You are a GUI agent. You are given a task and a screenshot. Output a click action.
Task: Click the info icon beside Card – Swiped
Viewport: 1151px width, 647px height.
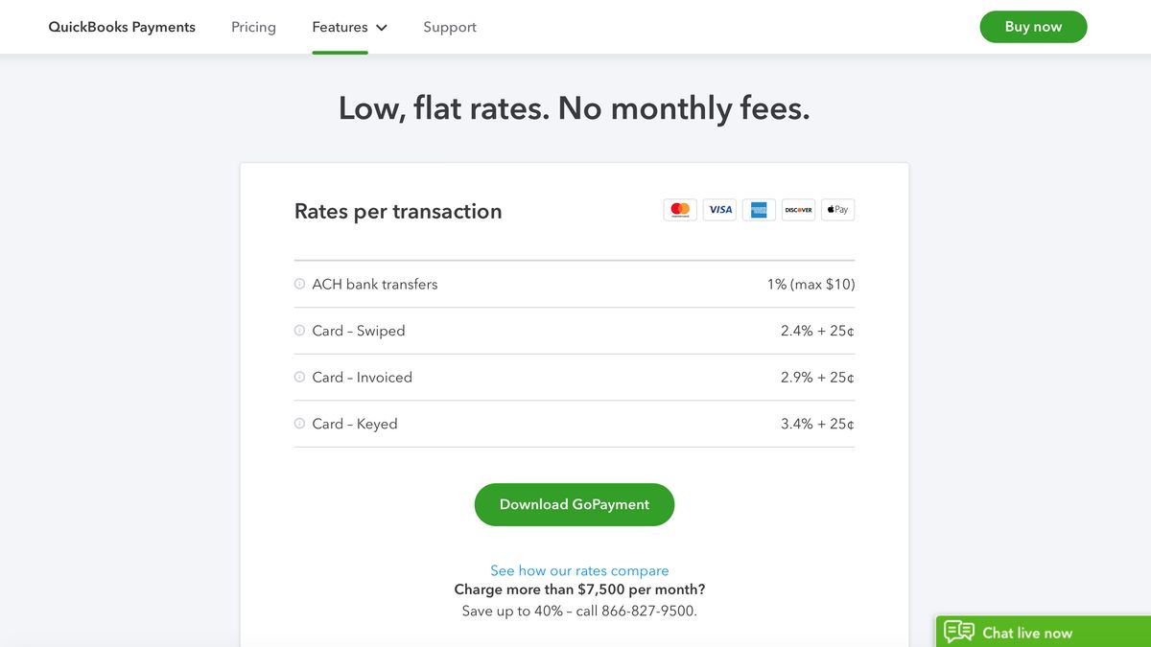pos(298,330)
